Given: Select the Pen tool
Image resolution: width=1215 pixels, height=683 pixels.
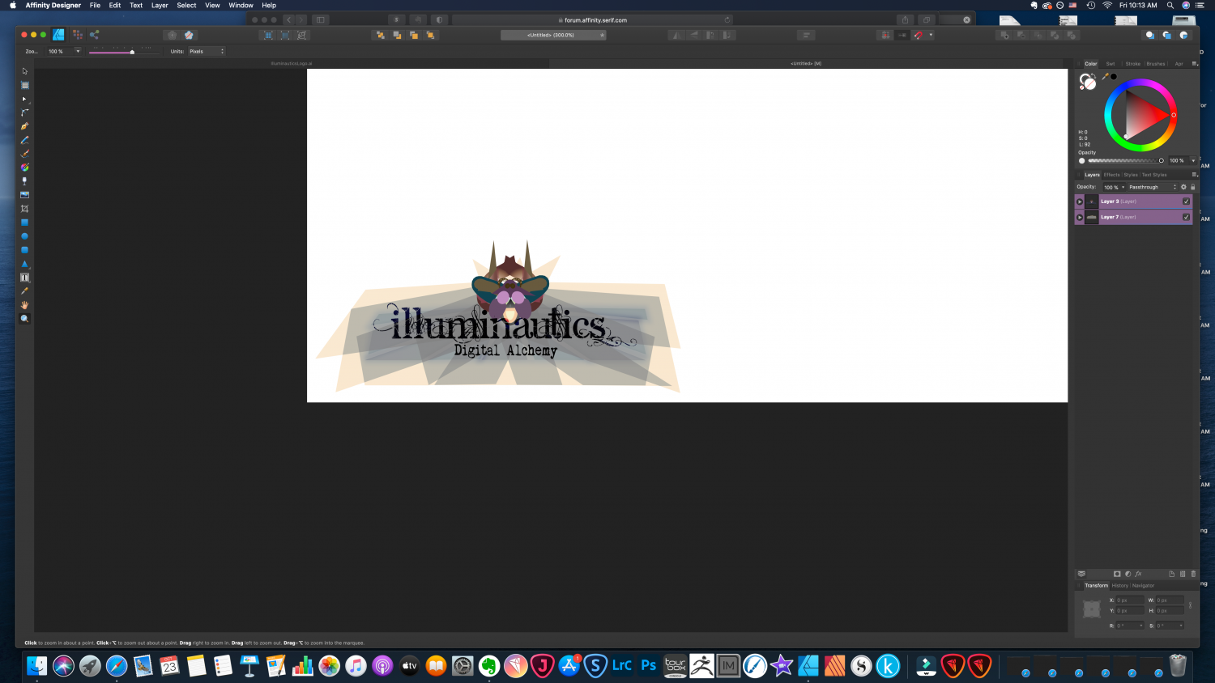Looking at the screenshot, I should [x=24, y=126].
